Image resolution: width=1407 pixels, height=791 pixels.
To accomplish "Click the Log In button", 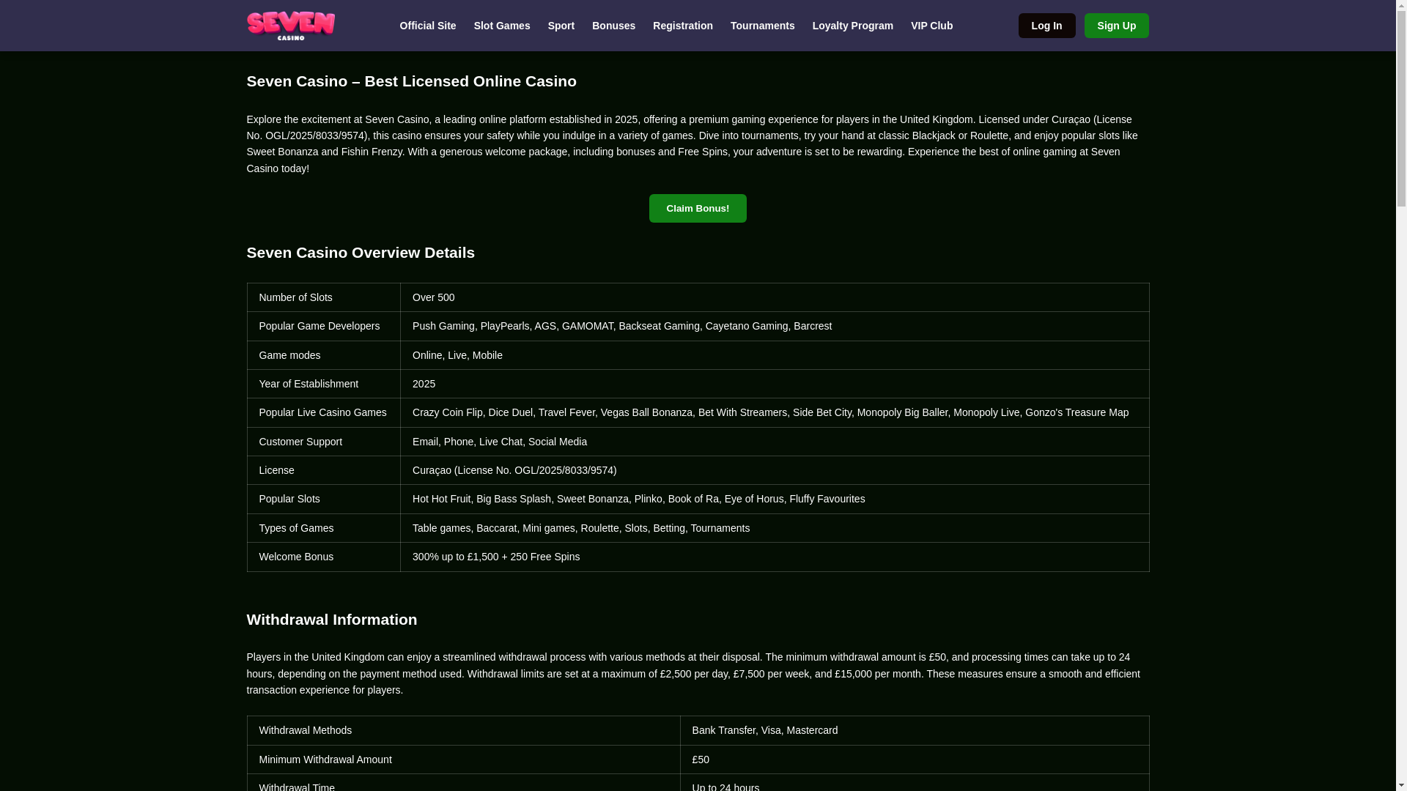I will click(1046, 26).
